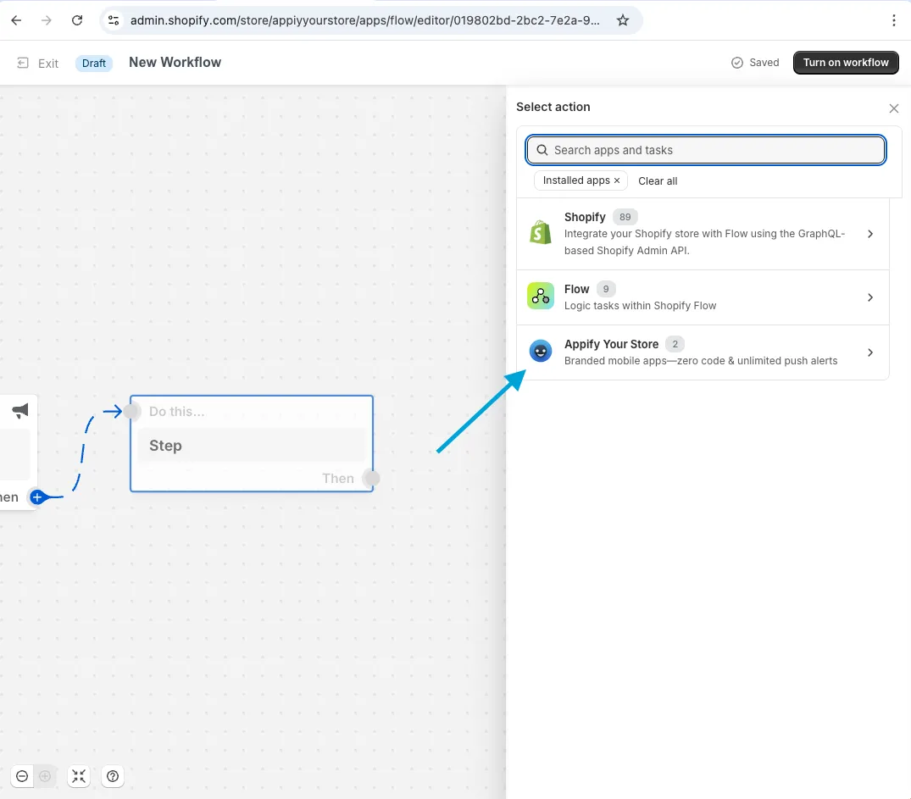Focus the Search apps and tasks field
911x799 pixels.
[x=705, y=150]
